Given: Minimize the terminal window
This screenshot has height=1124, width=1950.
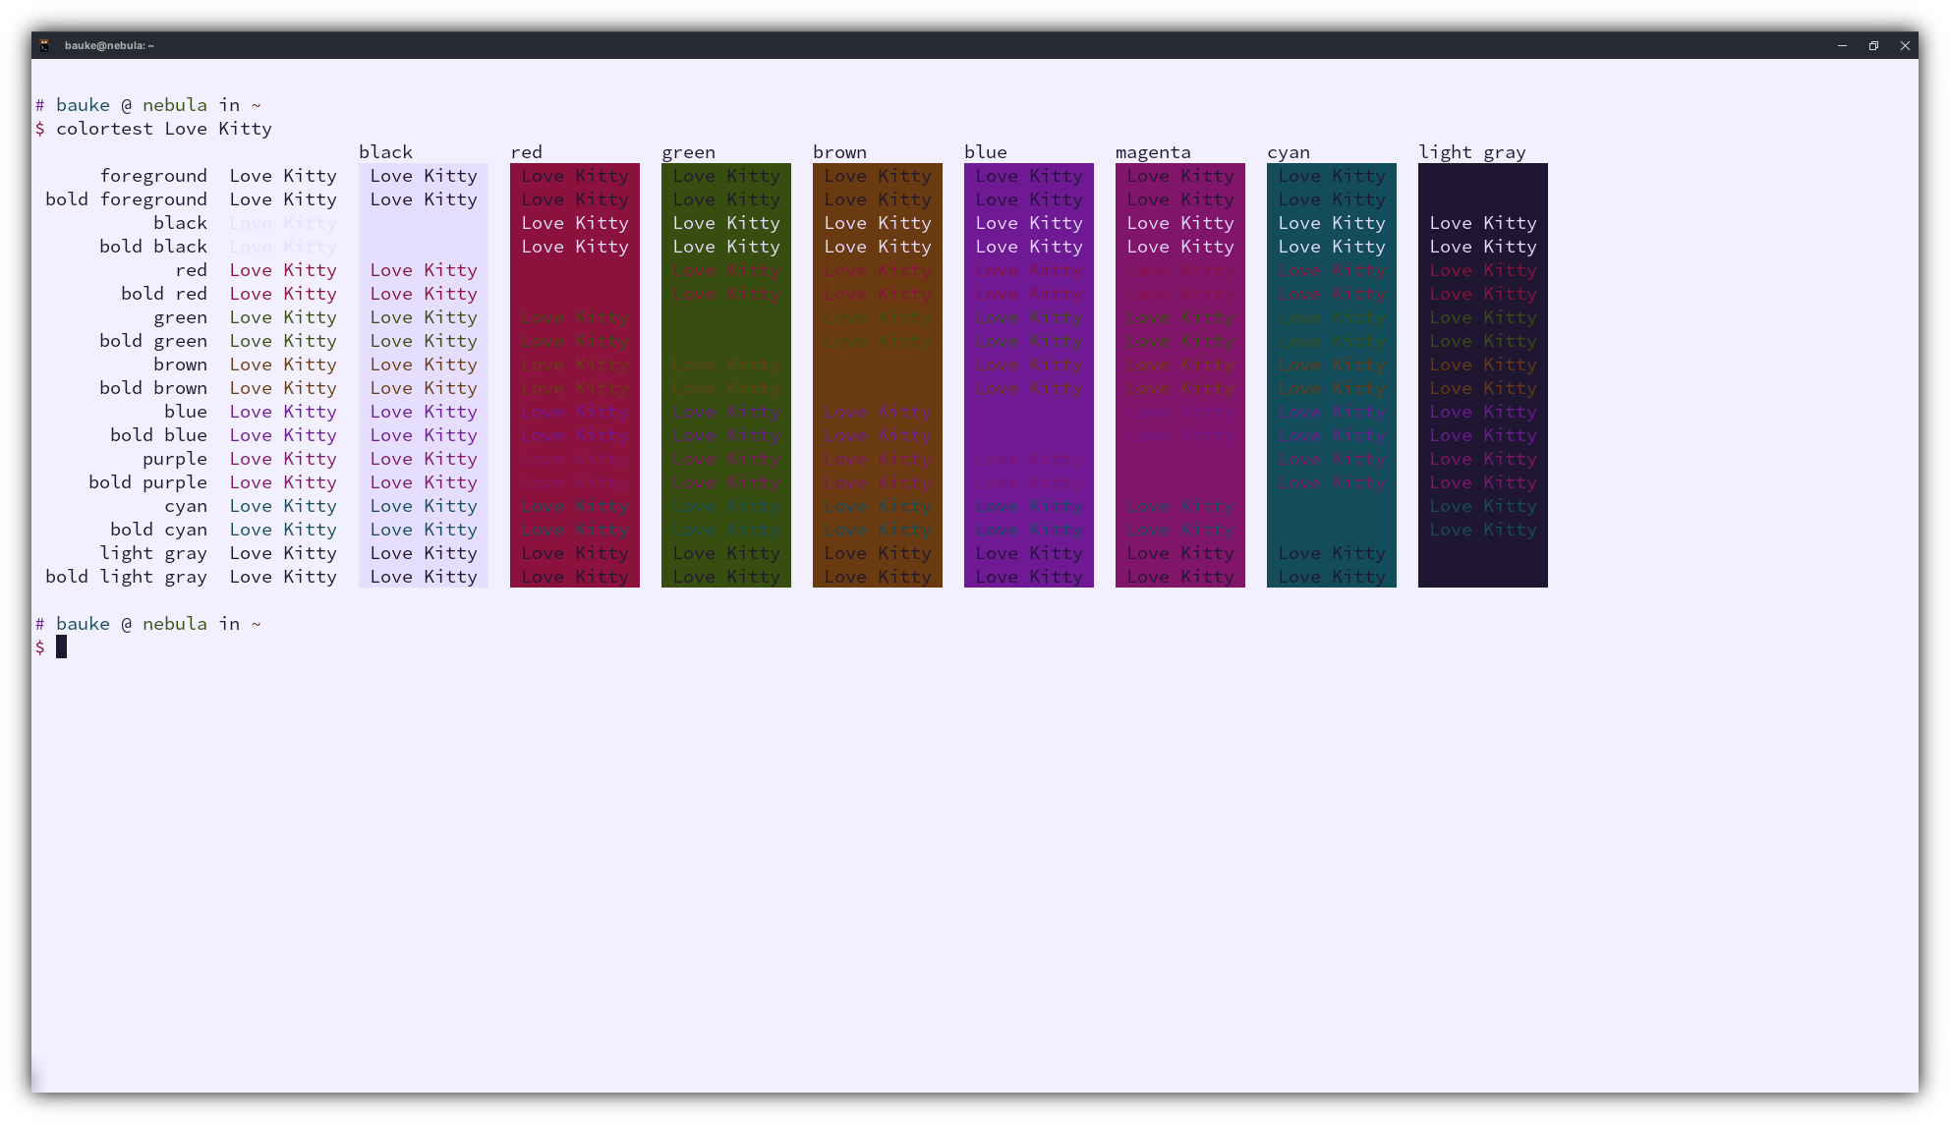Looking at the screenshot, I should [1842, 45].
